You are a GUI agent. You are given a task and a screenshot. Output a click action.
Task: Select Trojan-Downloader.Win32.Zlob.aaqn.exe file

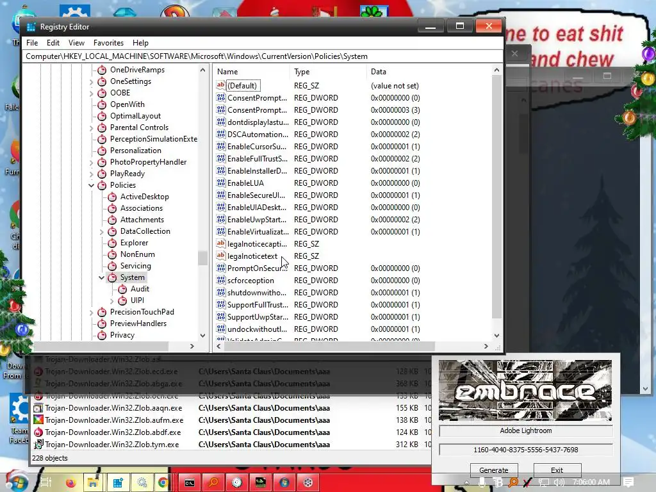point(113,408)
